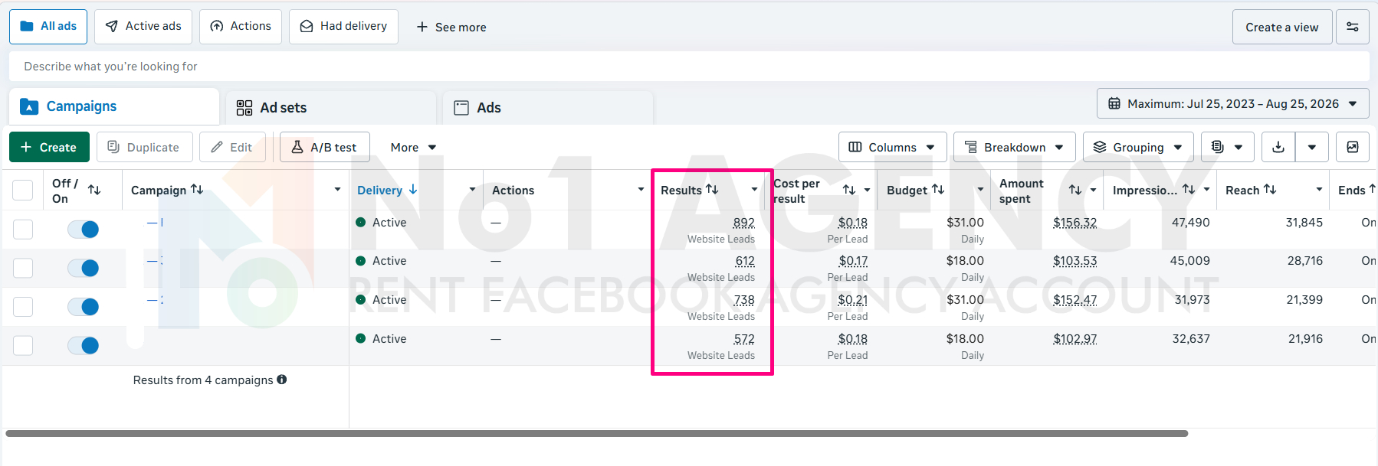Open Reach column options caret
This screenshot has width=1378, height=466.
pyautogui.click(x=1319, y=189)
